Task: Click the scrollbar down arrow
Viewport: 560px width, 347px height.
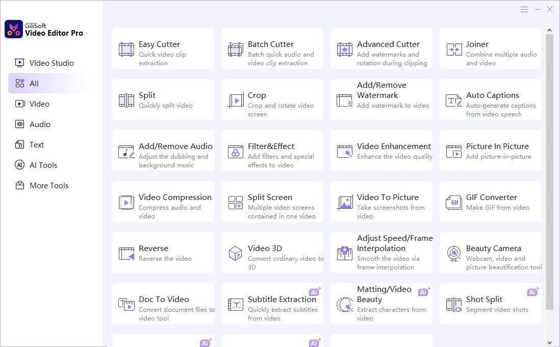Action: coord(549,343)
